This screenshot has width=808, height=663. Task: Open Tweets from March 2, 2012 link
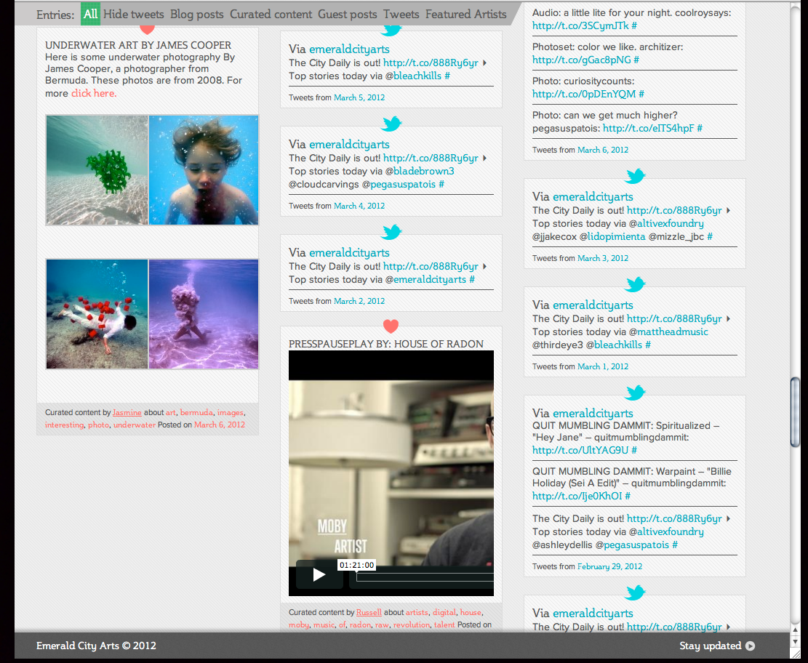359,301
